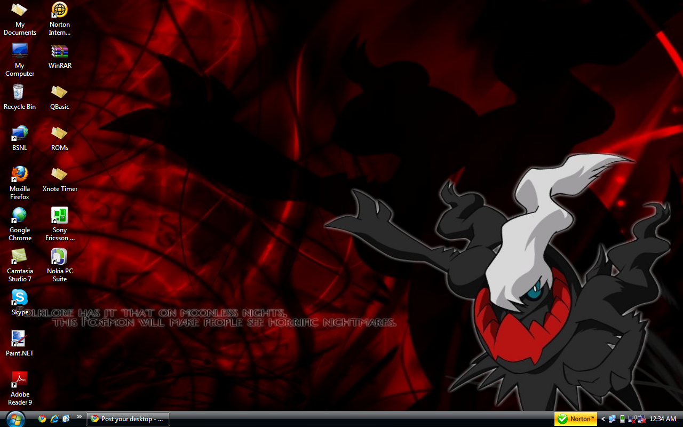Show hidden system tray icons
683x427 pixels.
[x=603, y=419]
